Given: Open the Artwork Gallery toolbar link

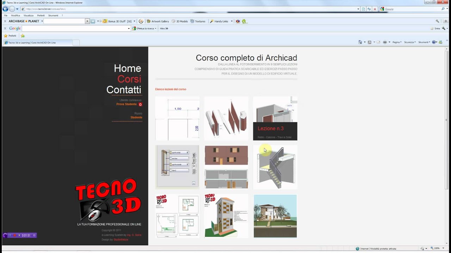Looking at the screenshot, I should pyautogui.click(x=158, y=21).
